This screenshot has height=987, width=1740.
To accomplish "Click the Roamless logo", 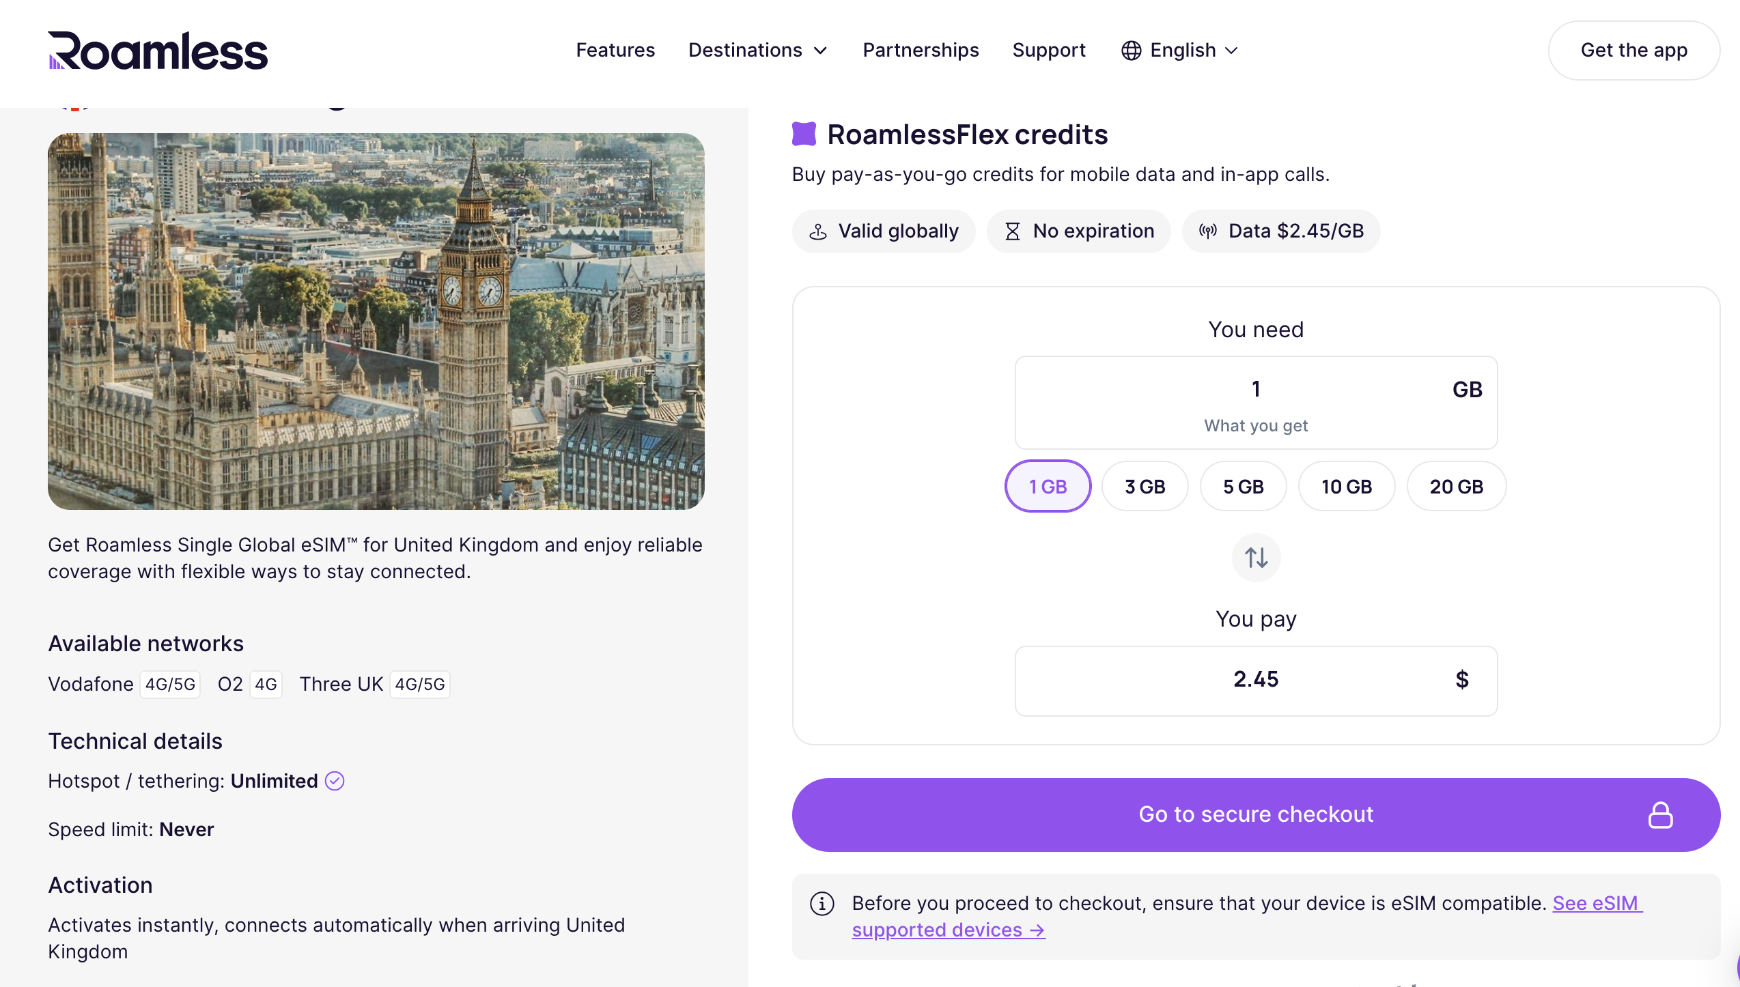I will point(158,51).
